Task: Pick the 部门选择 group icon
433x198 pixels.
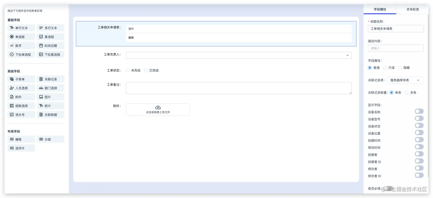Action: coord(41,88)
